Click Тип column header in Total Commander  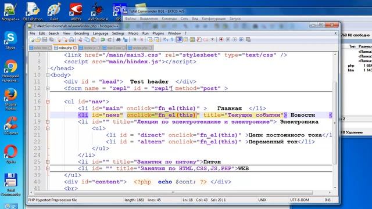pyautogui.click(x=352, y=46)
